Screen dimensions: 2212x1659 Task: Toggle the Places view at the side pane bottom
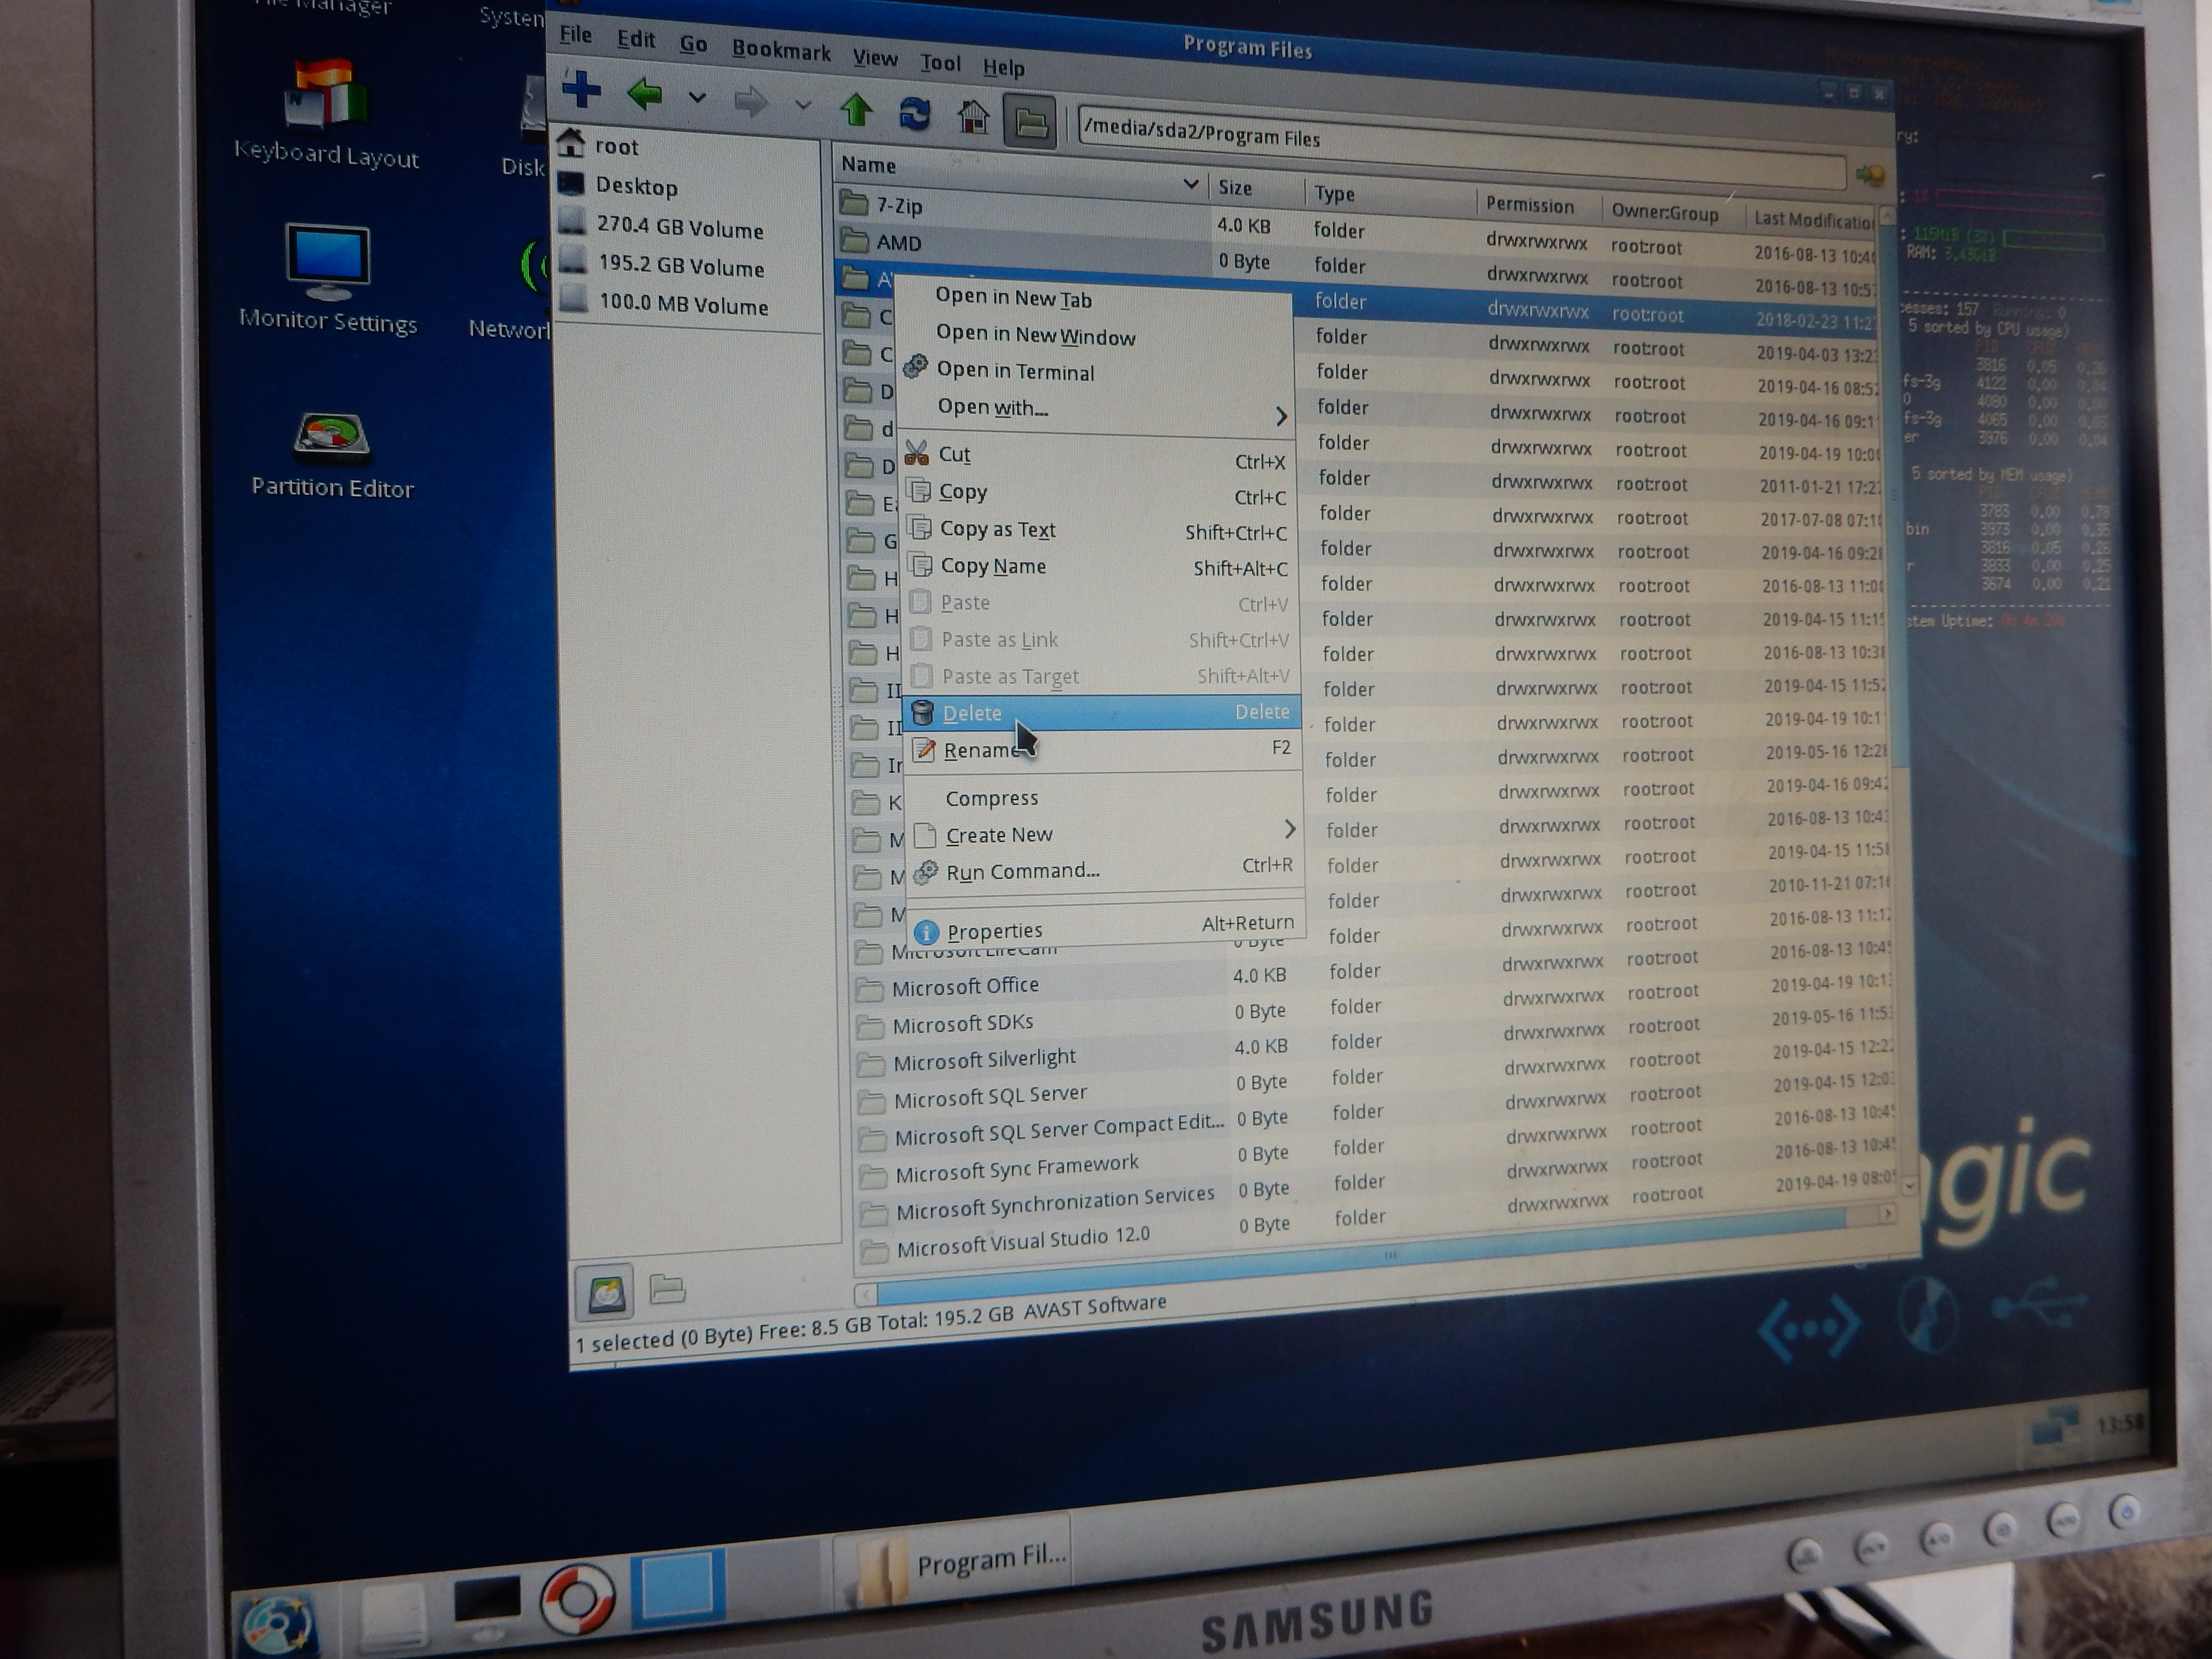605,1294
